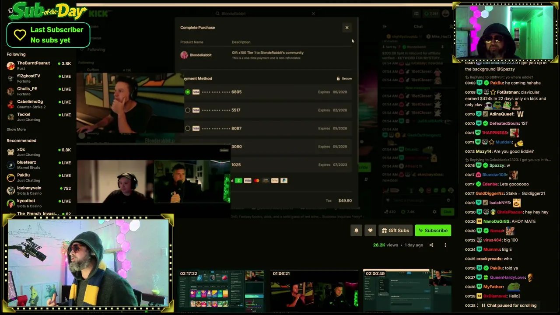Click the 6805 card's expiry date 06/2029

pyautogui.click(x=339, y=92)
